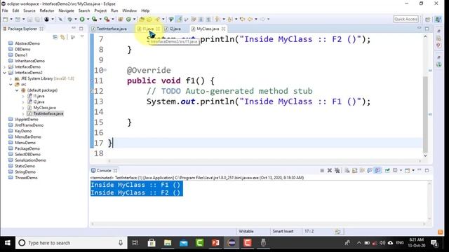
Task: Open the File menu
Action: (5, 10)
